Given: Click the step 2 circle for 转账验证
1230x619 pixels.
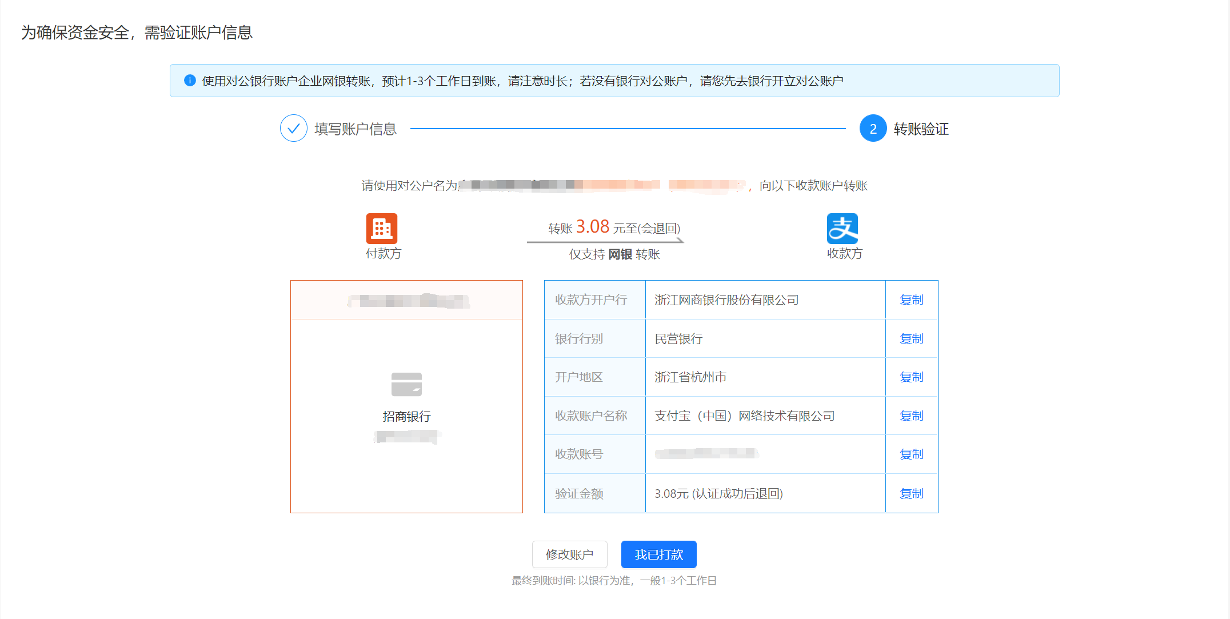Looking at the screenshot, I should 873,129.
